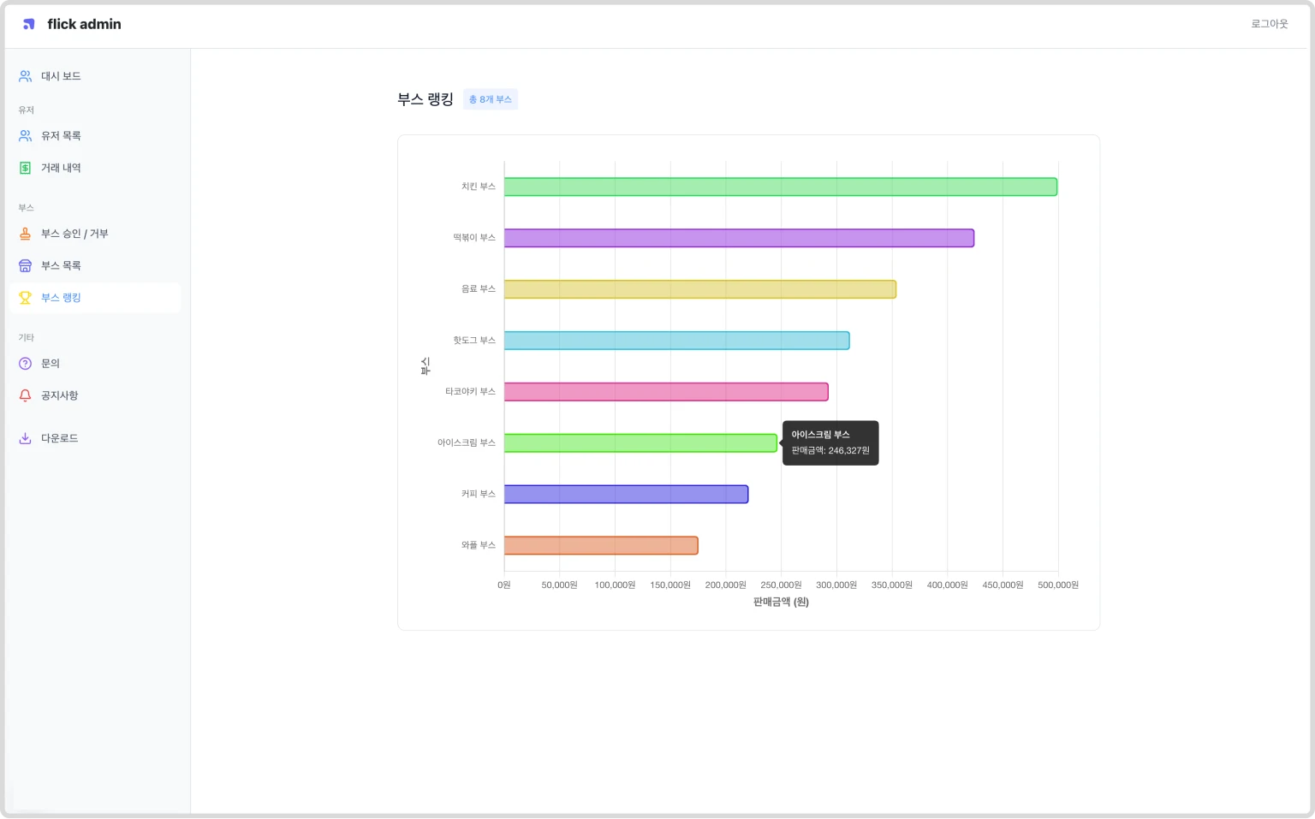The height and width of the screenshot is (819, 1315).
Task: Click the 500,000원 axis tick label
Action: [x=1058, y=585]
